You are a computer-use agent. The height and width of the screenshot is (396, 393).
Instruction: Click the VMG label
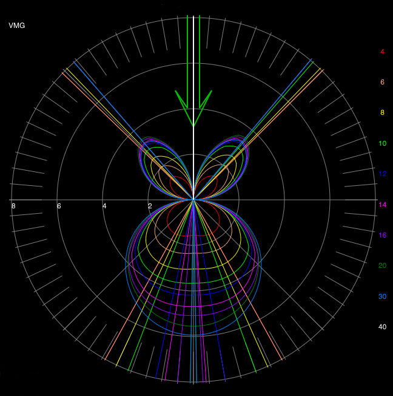click(16, 26)
